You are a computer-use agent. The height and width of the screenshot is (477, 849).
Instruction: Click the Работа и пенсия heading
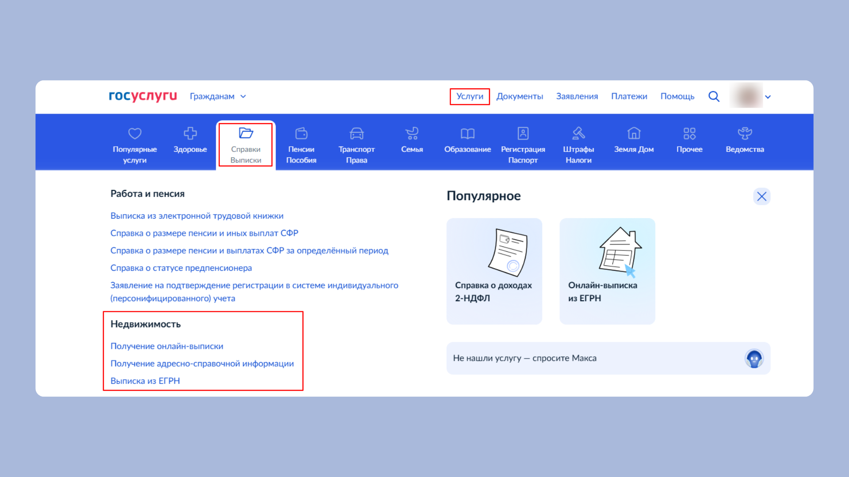click(x=148, y=194)
